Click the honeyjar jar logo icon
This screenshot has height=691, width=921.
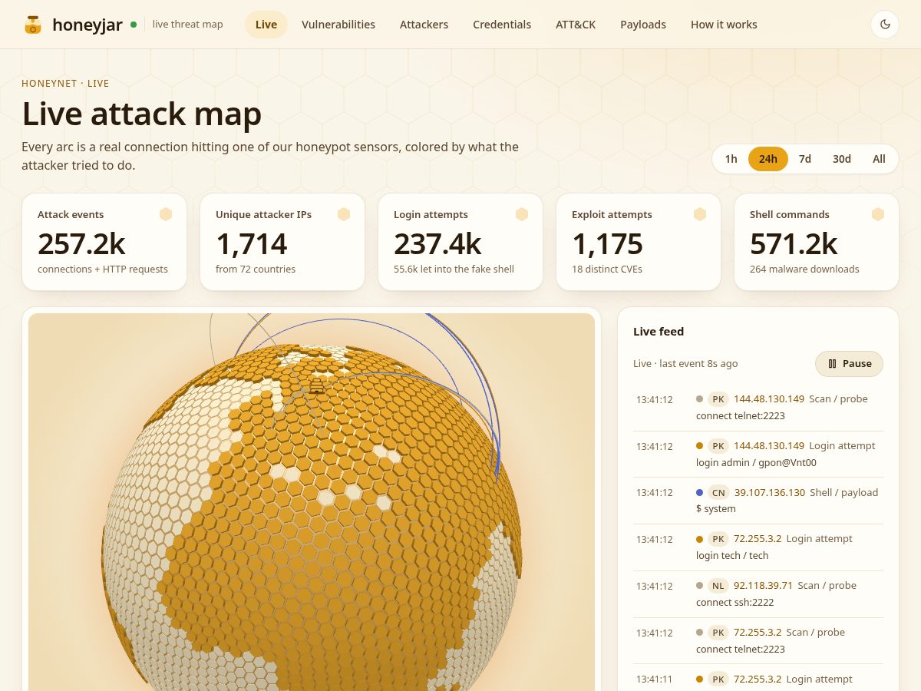click(x=32, y=25)
